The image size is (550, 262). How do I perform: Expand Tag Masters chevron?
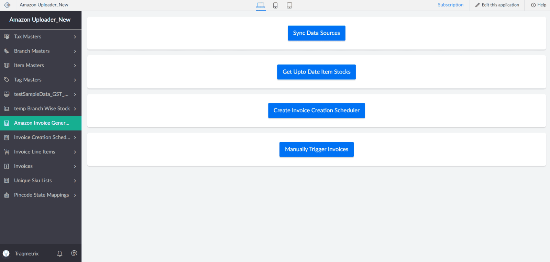pos(75,80)
